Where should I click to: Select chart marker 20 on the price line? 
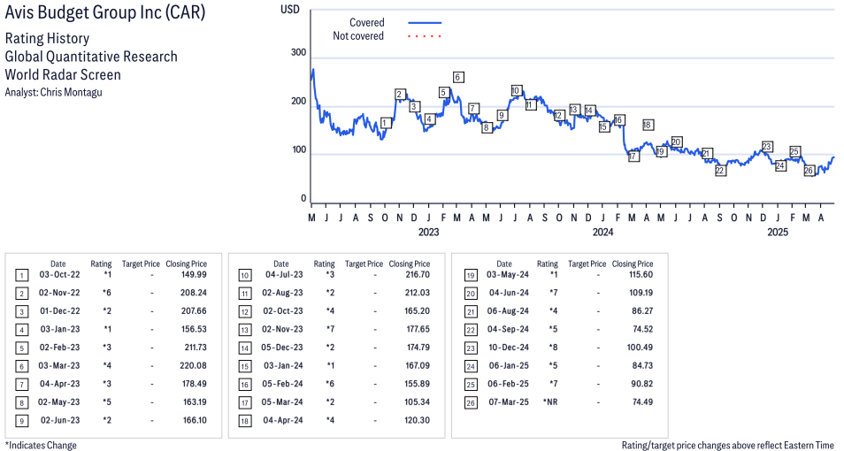(x=677, y=141)
